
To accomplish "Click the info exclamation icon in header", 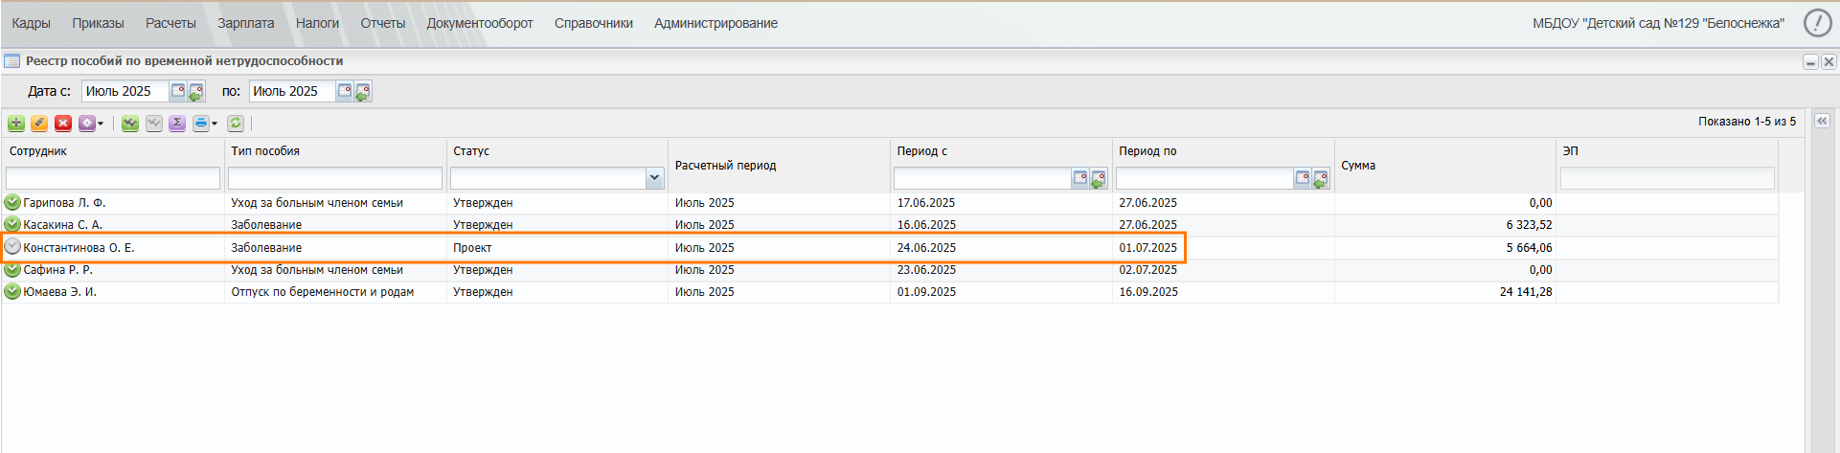I will 1817,23.
